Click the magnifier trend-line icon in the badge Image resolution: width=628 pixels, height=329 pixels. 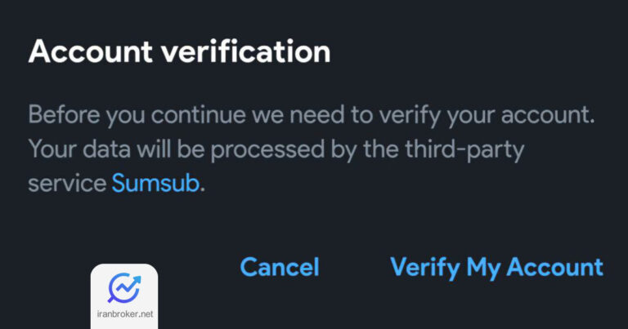pyautogui.click(x=124, y=287)
